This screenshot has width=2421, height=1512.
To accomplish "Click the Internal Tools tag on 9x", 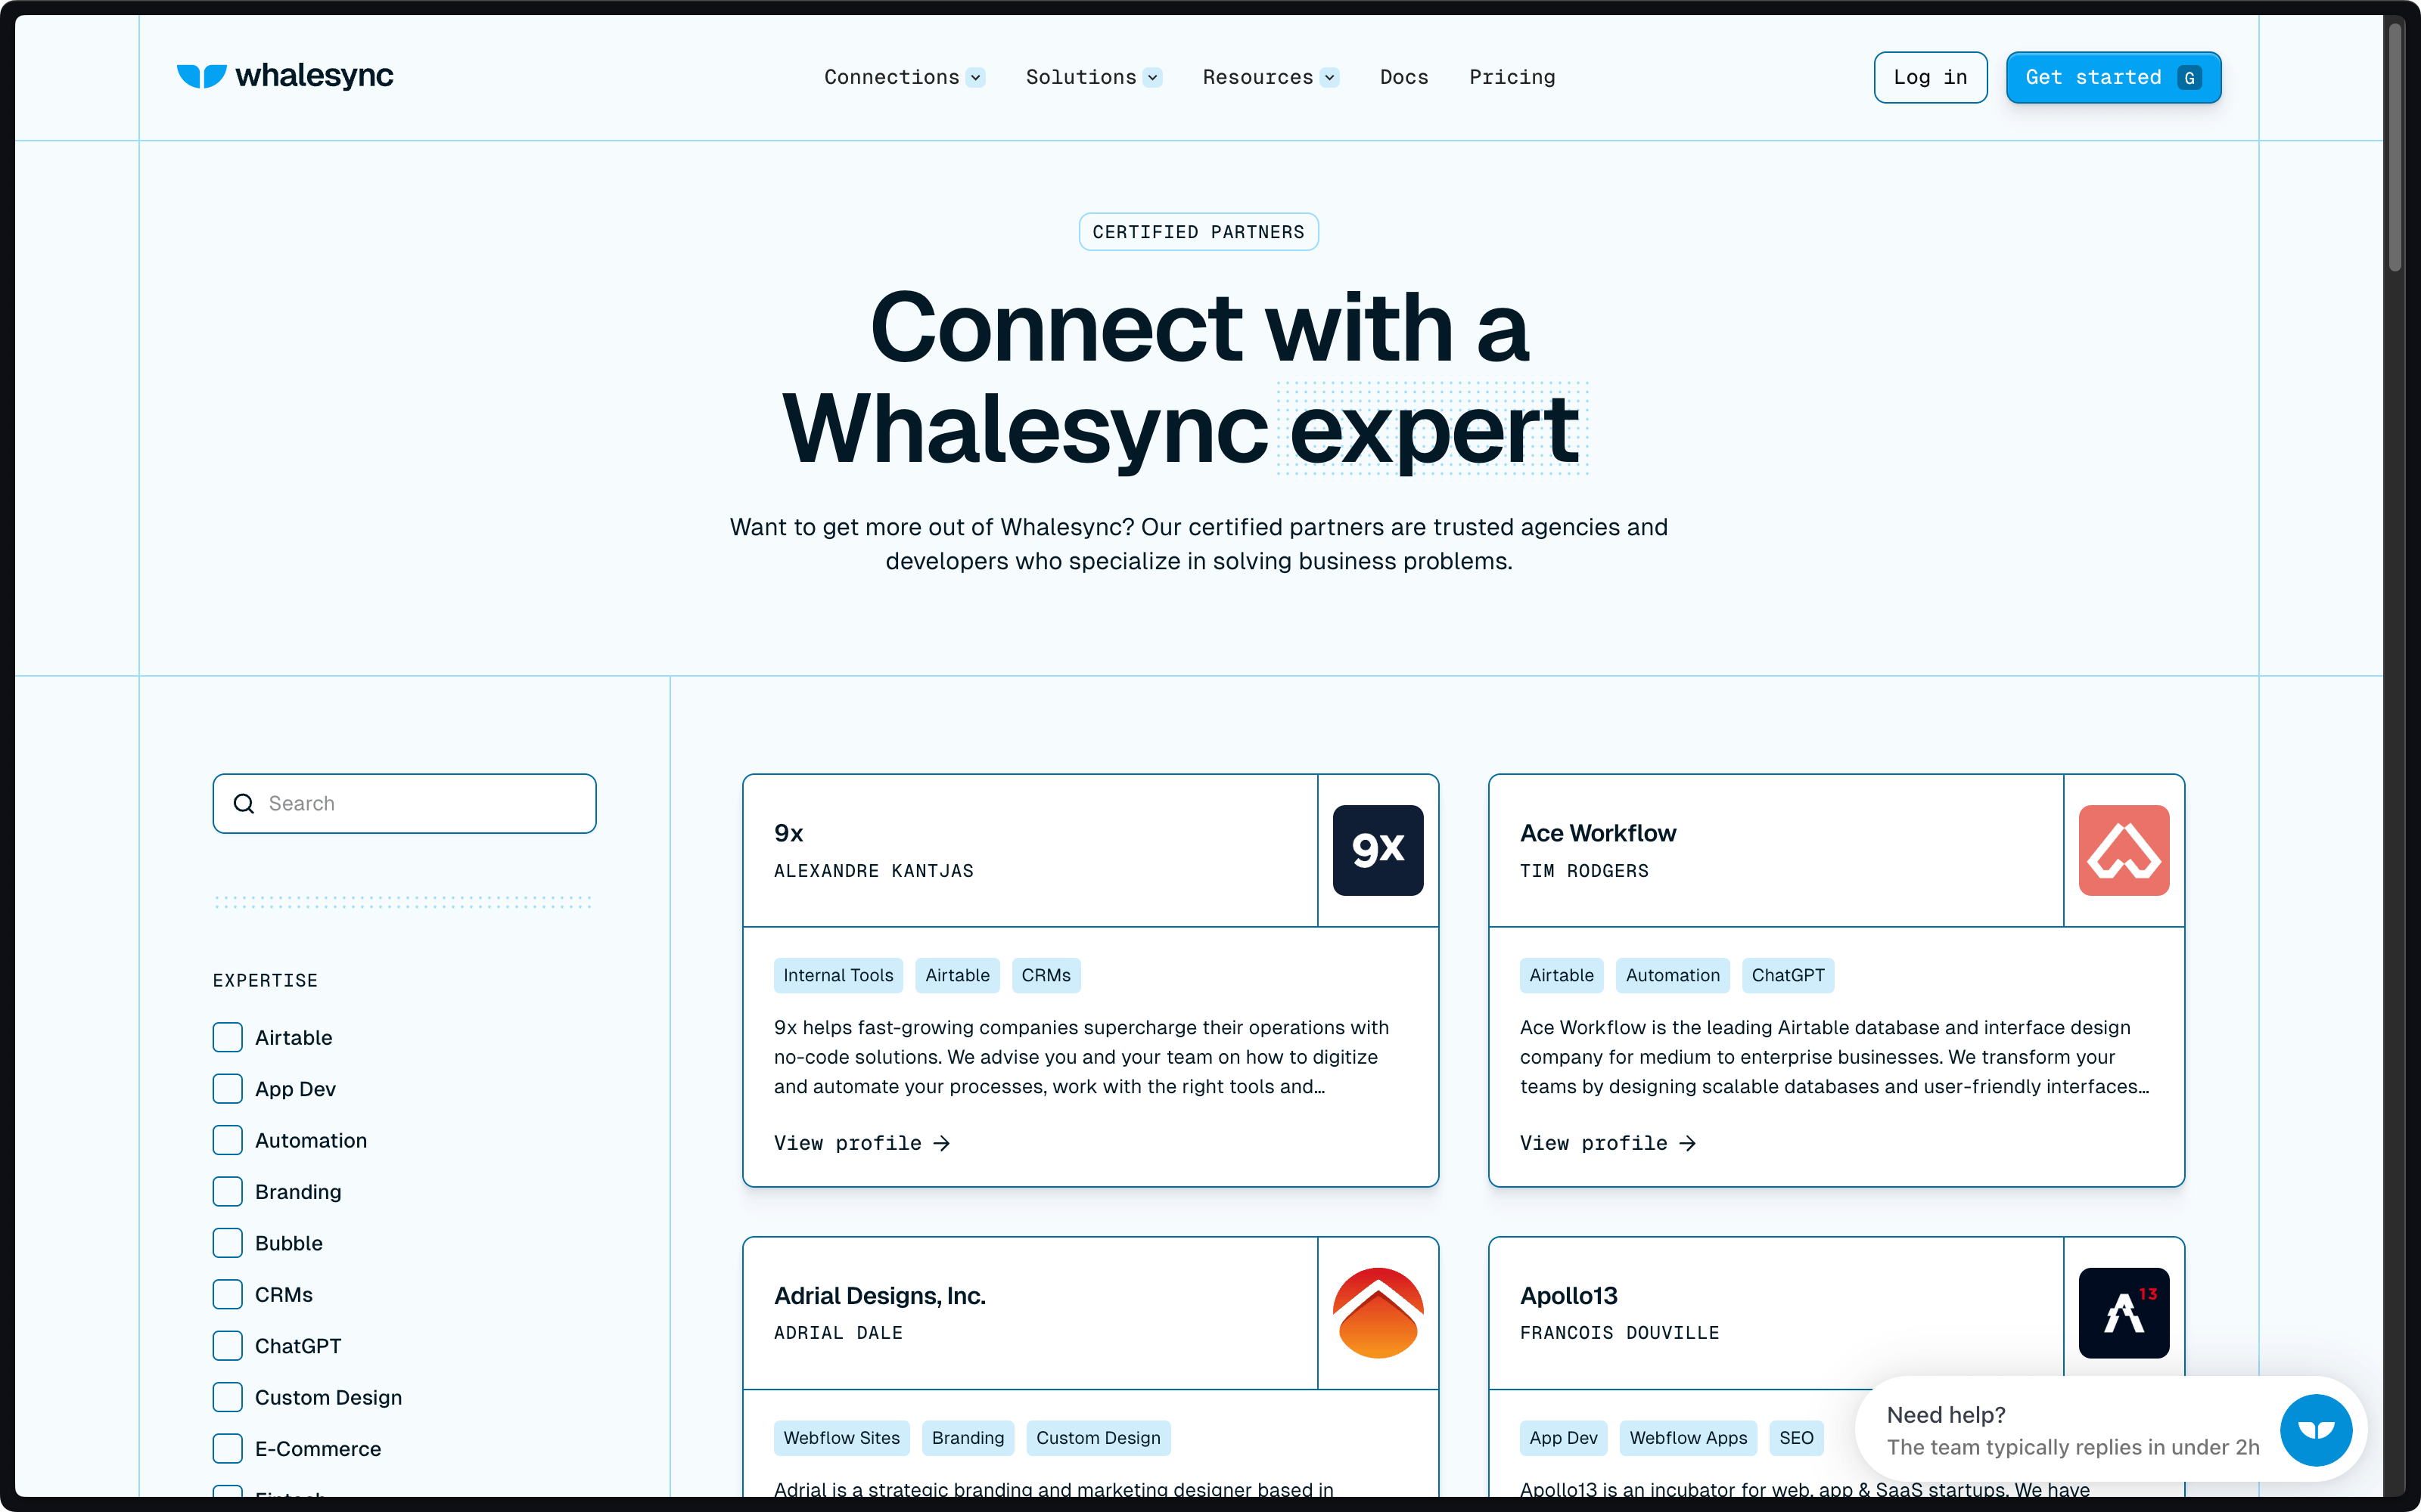I will (x=838, y=975).
